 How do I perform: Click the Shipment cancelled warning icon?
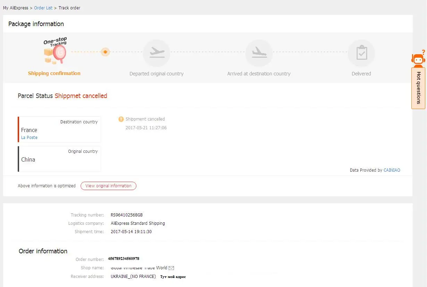121,119
